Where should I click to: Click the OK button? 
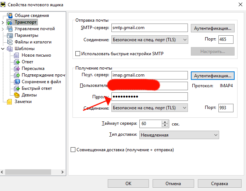(x=128, y=184)
